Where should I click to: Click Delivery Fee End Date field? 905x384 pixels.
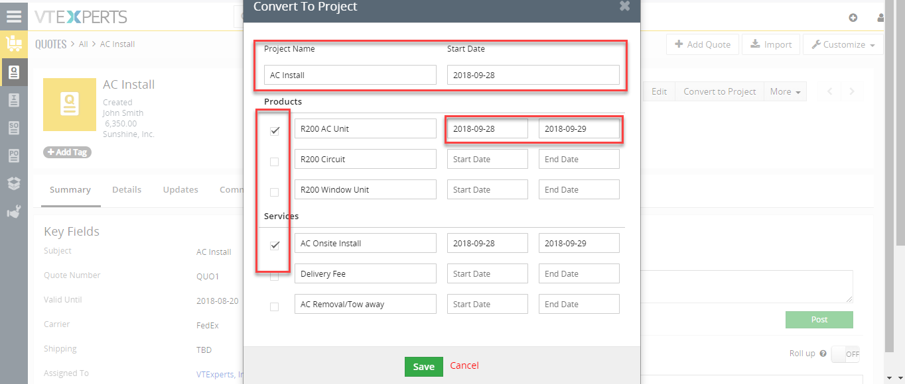pos(579,273)
